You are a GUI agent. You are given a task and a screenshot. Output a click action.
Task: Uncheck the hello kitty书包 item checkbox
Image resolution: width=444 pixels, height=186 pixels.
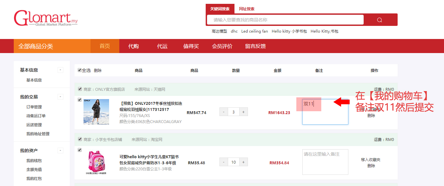(x=80, y=150)
